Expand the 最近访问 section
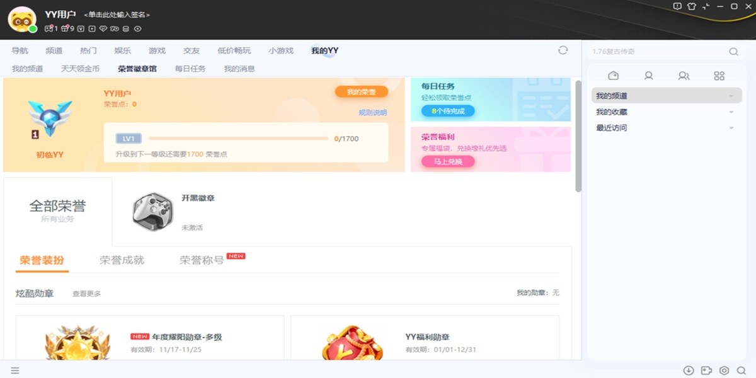 click(732, 128)
